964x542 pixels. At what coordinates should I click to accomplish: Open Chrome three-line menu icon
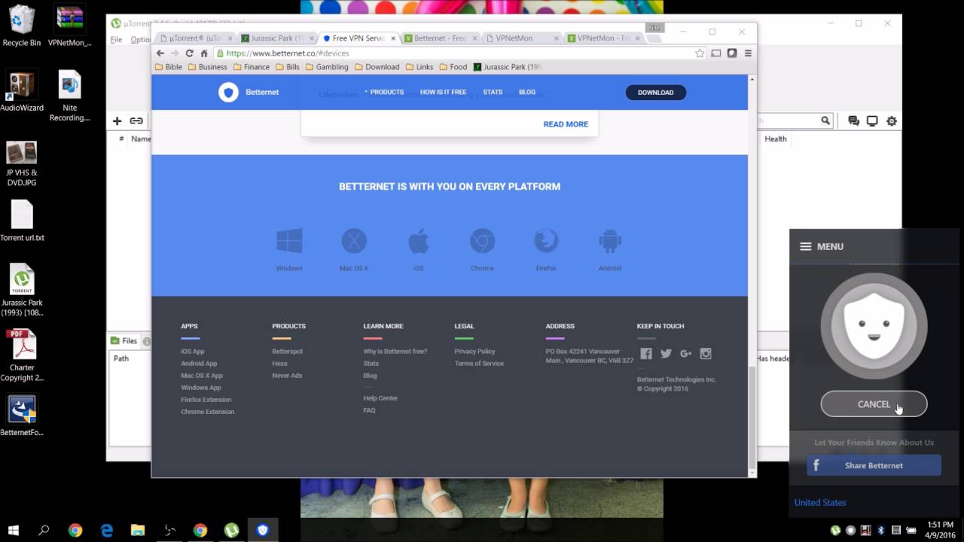748,53
